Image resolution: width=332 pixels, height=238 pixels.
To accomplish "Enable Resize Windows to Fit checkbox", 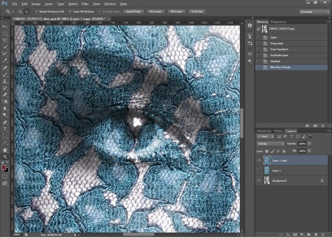I will [x=36, y=12].
